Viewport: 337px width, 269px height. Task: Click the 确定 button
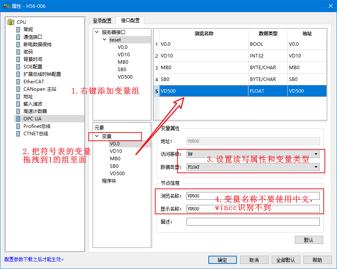222,260
